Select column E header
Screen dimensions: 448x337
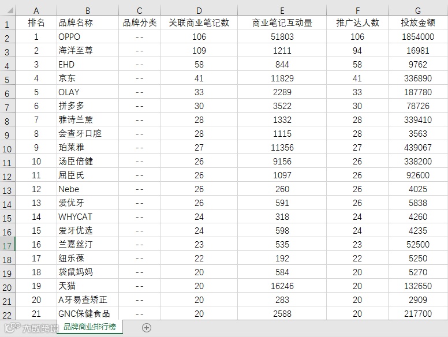pos(282,10)
